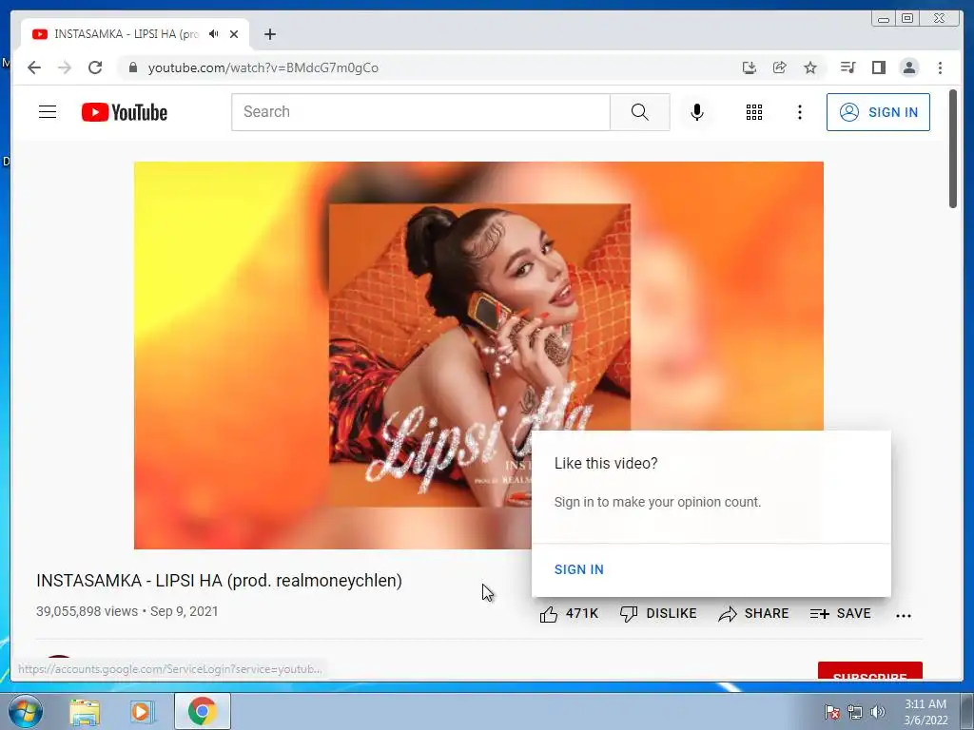Image resolution: width=974 pixels, height=730 pixels.
Task: Open the Windows Start button
Action: coord(26,711)
